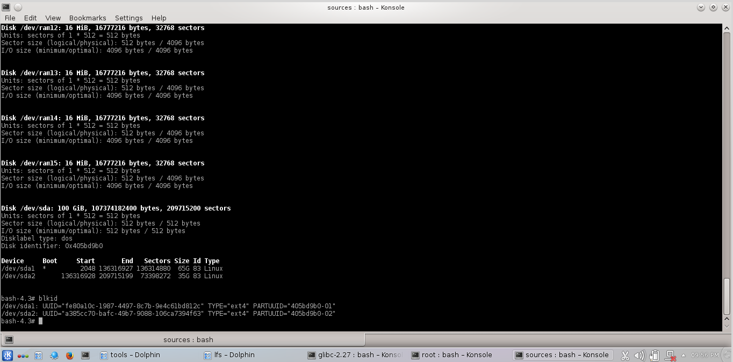Launch Firefox from the taskbar

point(69,355)
